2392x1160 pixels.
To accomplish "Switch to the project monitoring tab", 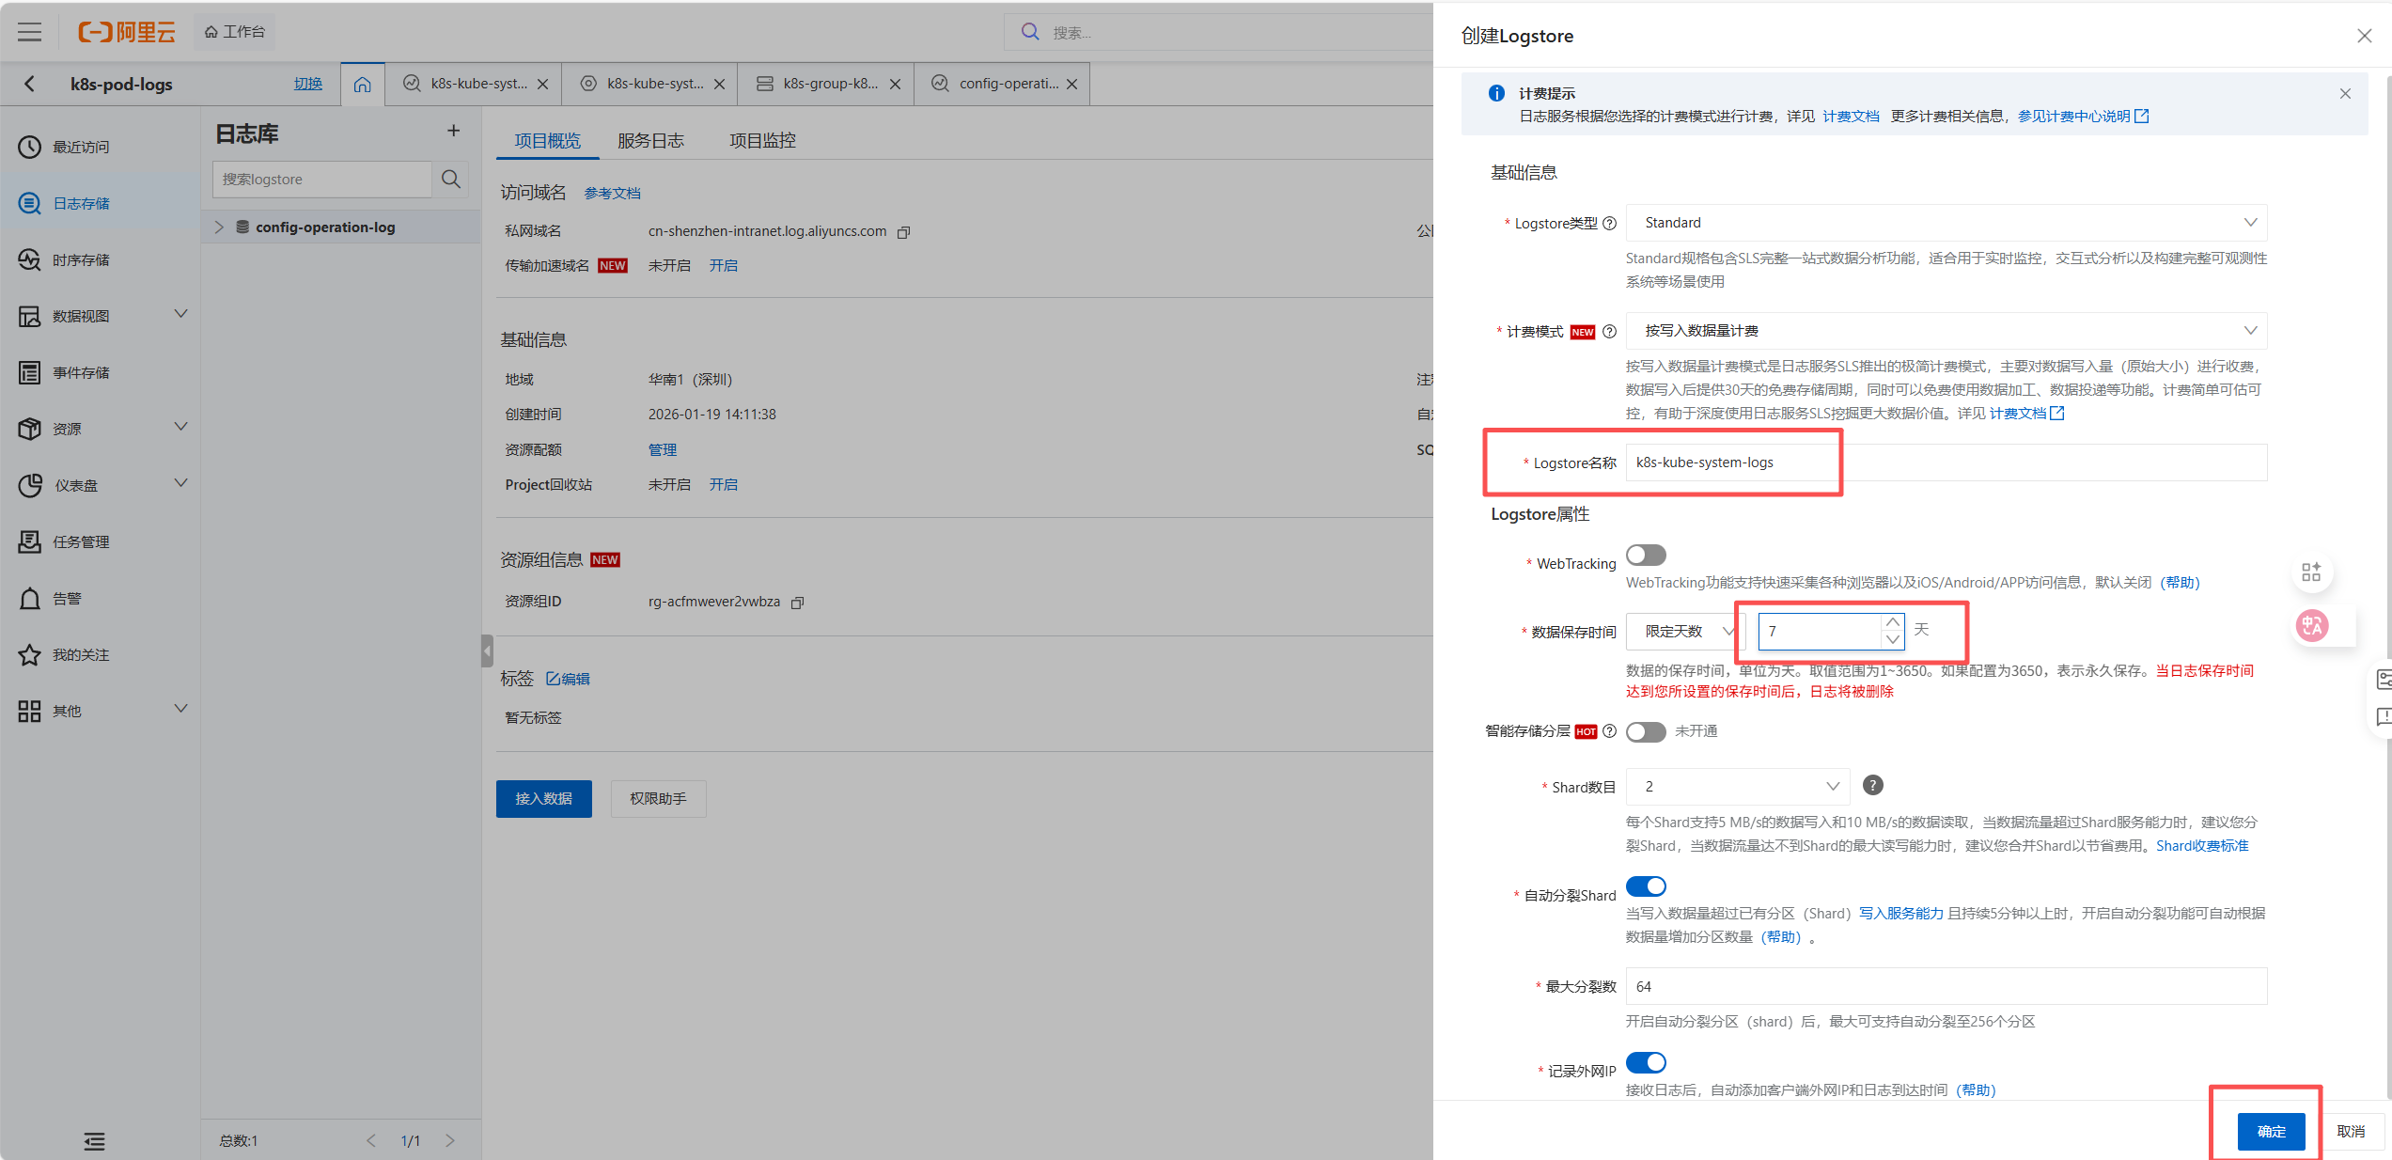I will [x=762, y=141].
